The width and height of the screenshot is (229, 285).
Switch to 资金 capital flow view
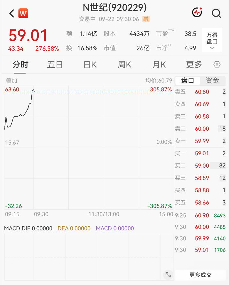(212, 81)
